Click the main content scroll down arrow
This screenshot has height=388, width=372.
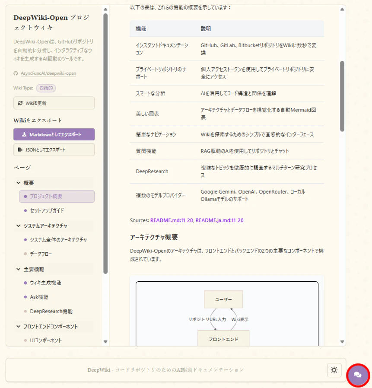coord(342,342)
